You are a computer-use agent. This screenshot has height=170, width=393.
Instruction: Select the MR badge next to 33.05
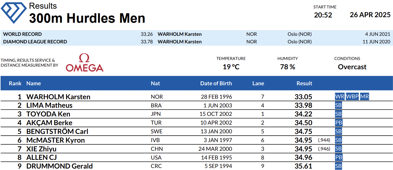[x=364, y=97]
